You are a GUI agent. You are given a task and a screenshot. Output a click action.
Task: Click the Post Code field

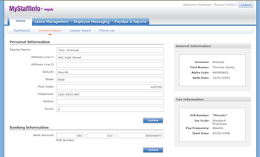click(x=110, y=87)
